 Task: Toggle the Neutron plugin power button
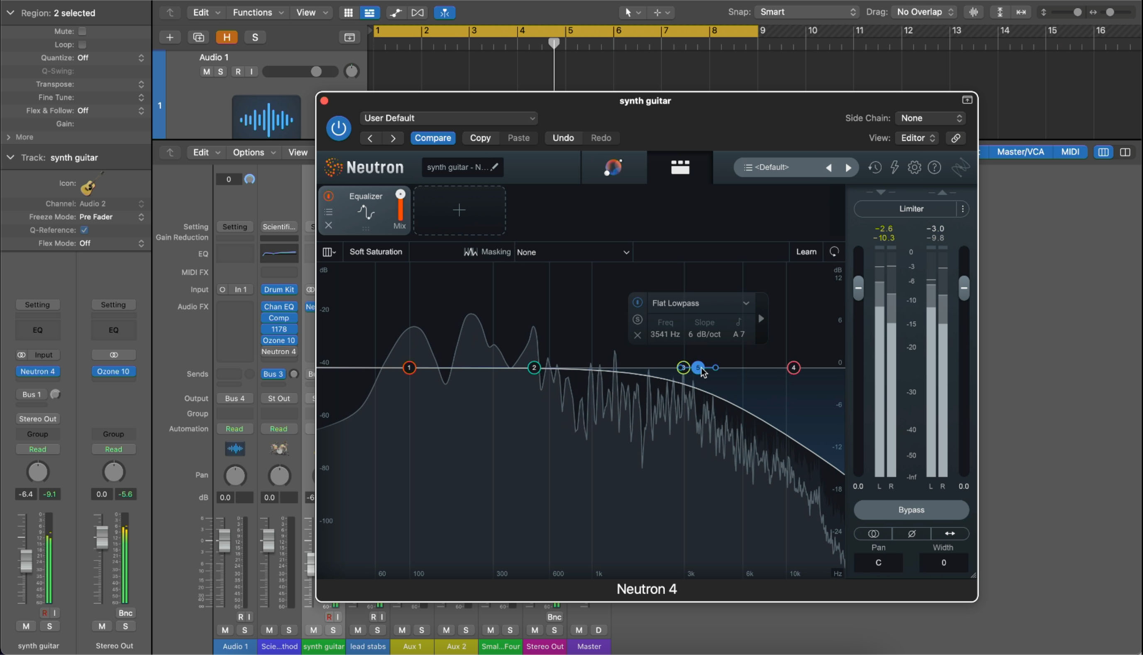338,128
